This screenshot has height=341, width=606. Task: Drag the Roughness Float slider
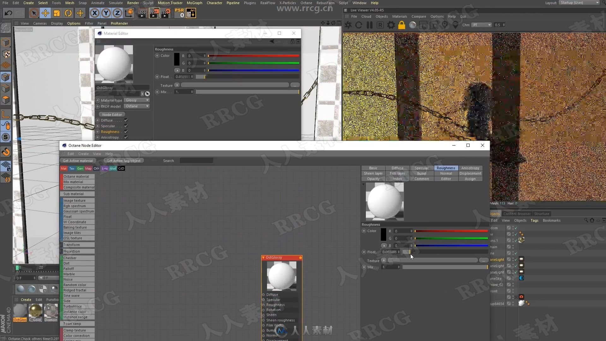pyautogui.click(x=410, y=252)
